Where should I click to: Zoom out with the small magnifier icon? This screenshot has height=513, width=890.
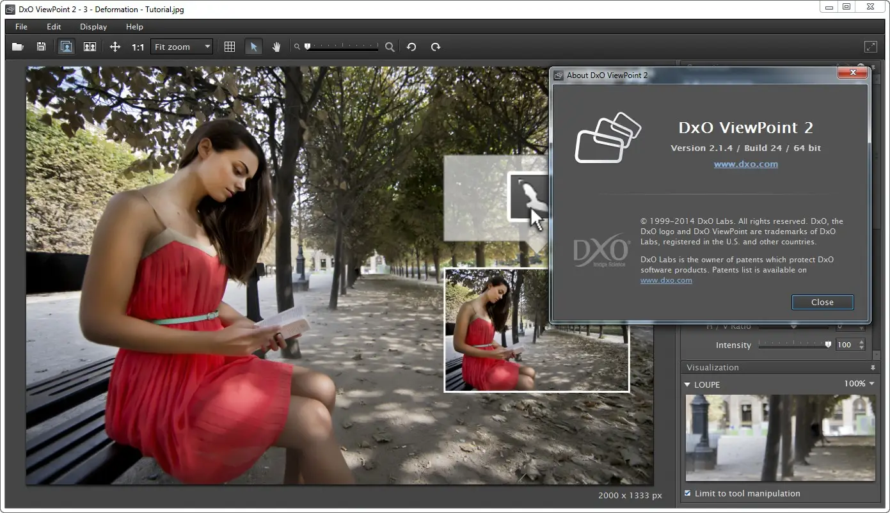pos(297,47)
